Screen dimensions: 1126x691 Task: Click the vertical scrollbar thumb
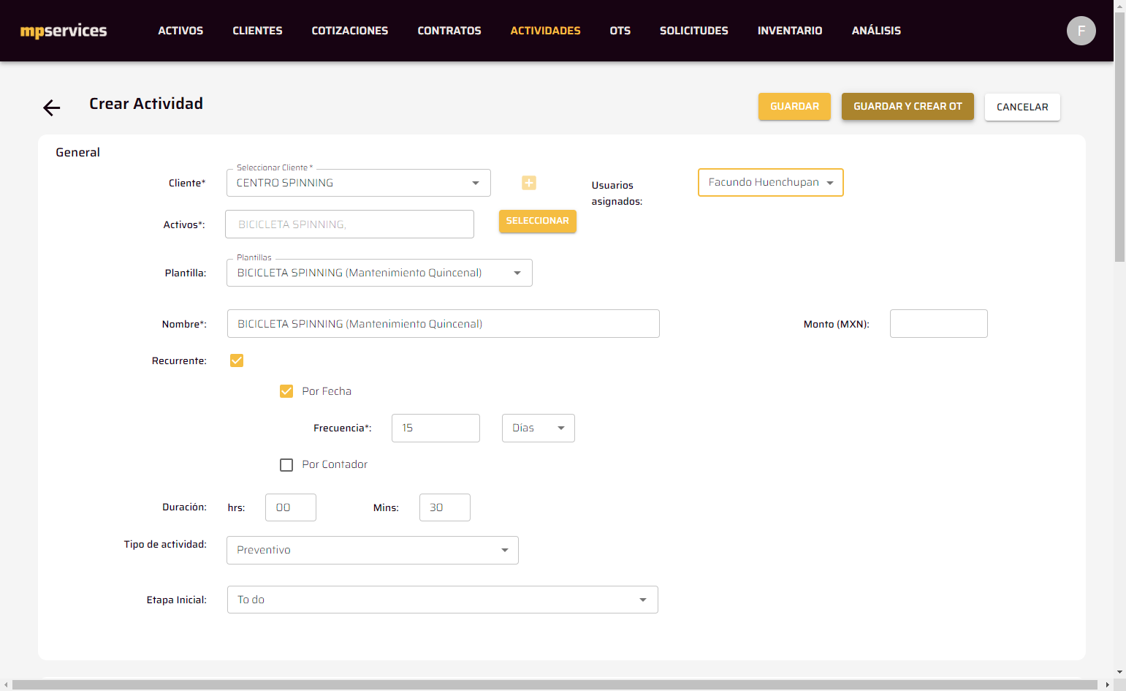point(1119,136)
